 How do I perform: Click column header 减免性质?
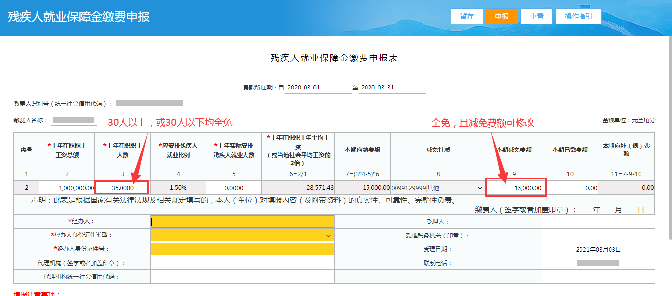[438, 149]
